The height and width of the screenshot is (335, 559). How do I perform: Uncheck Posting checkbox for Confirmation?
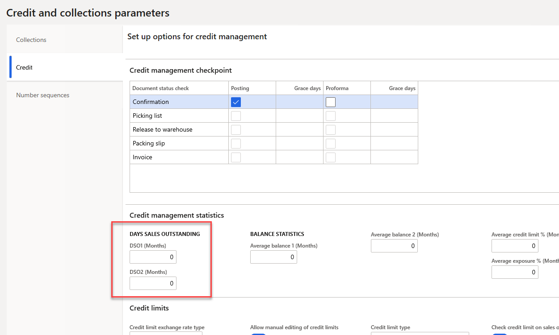(236, 102)
